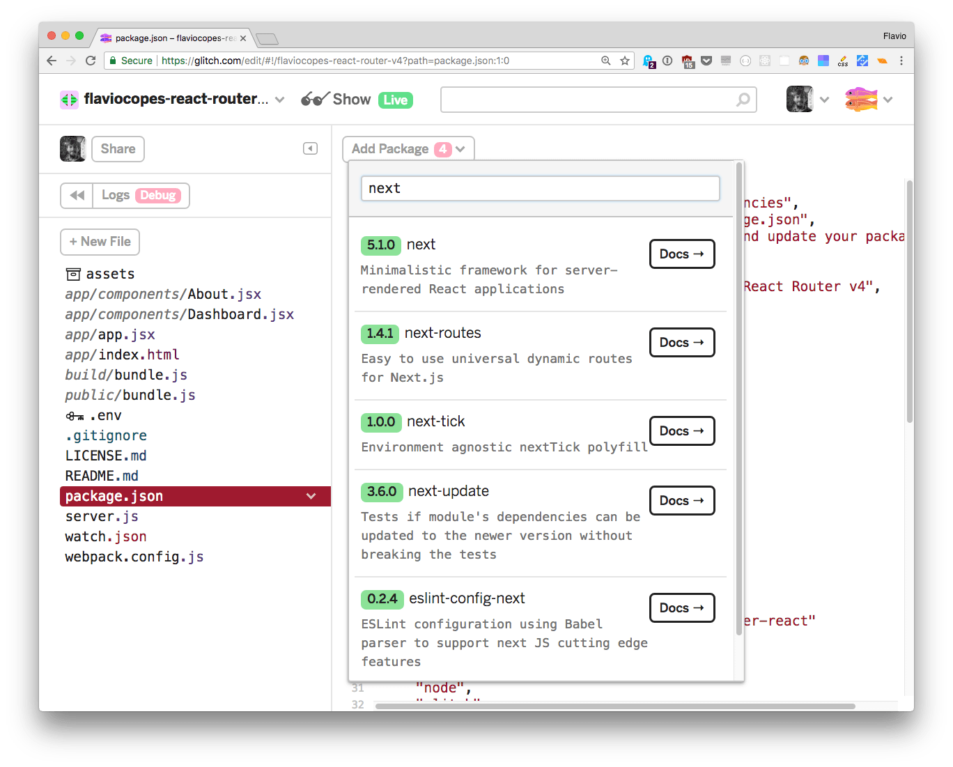This screenshot has width=953, height=767.
Task: Click the glasses icon next to Show
Action: coord(316,99)
